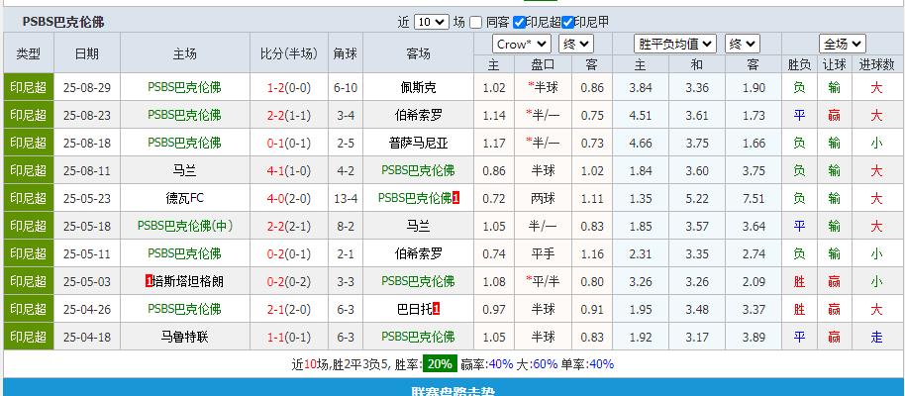Open the 佩斯克 away team link
This screenshot has height=396, width=905.
[x=418, y=87]
